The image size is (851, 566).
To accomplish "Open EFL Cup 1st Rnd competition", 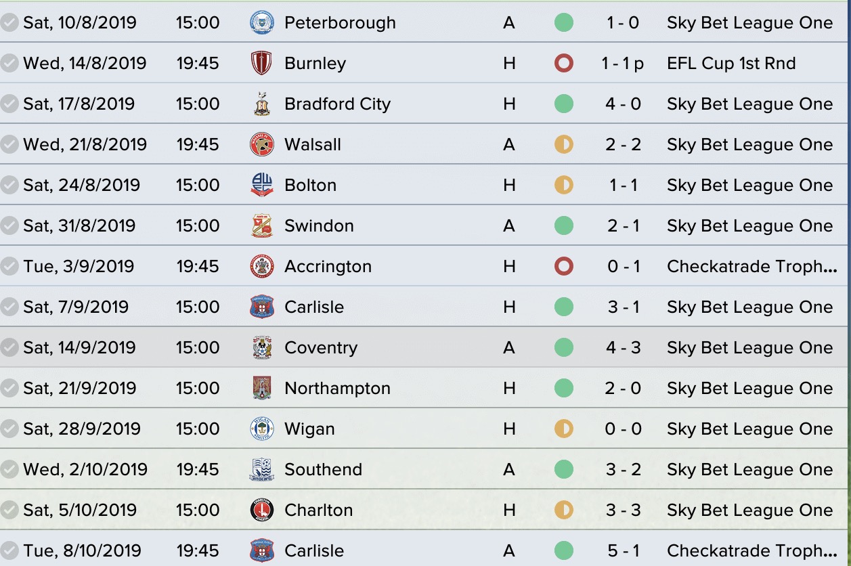I will tap(731, 63).
